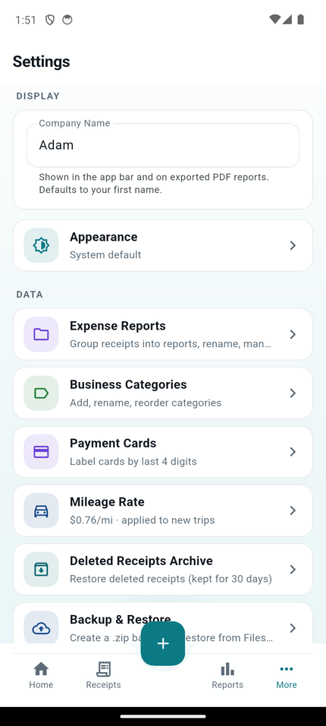Switch to the Home tab

pos(41,676)
